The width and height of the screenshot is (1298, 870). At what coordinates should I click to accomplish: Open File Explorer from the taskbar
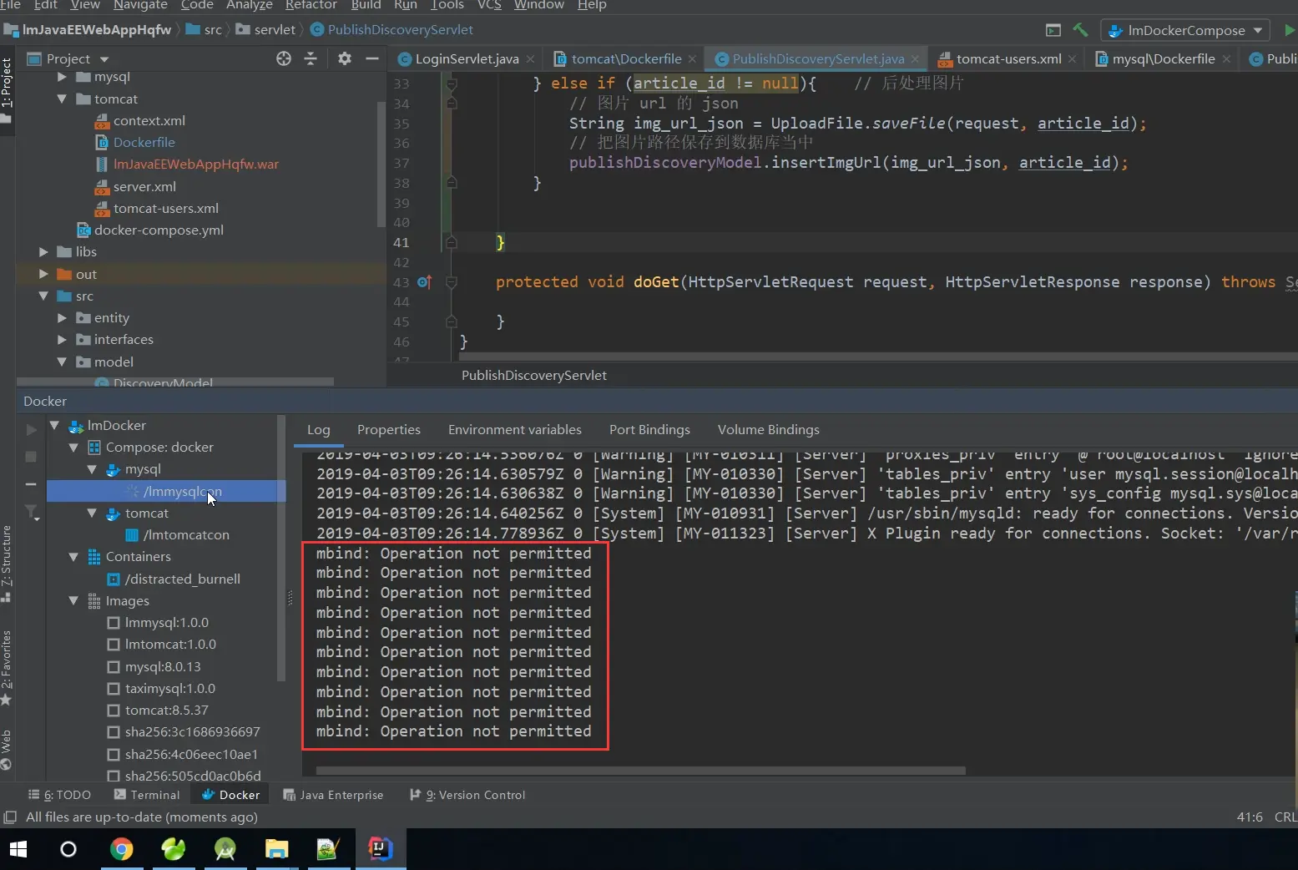(276, 849)
